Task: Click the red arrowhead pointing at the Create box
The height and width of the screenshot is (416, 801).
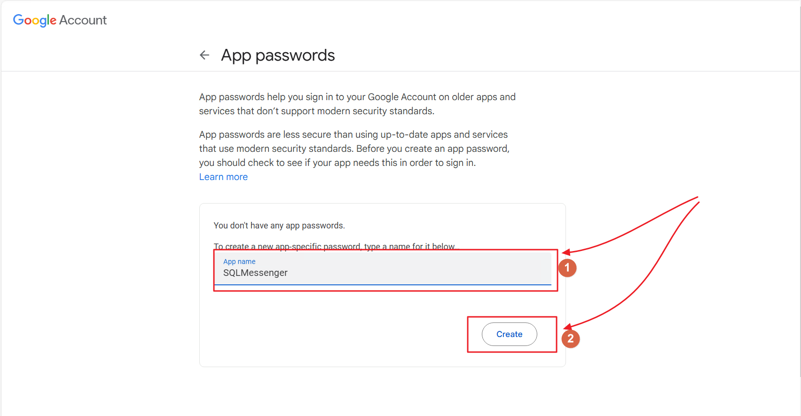Action: 568,327
